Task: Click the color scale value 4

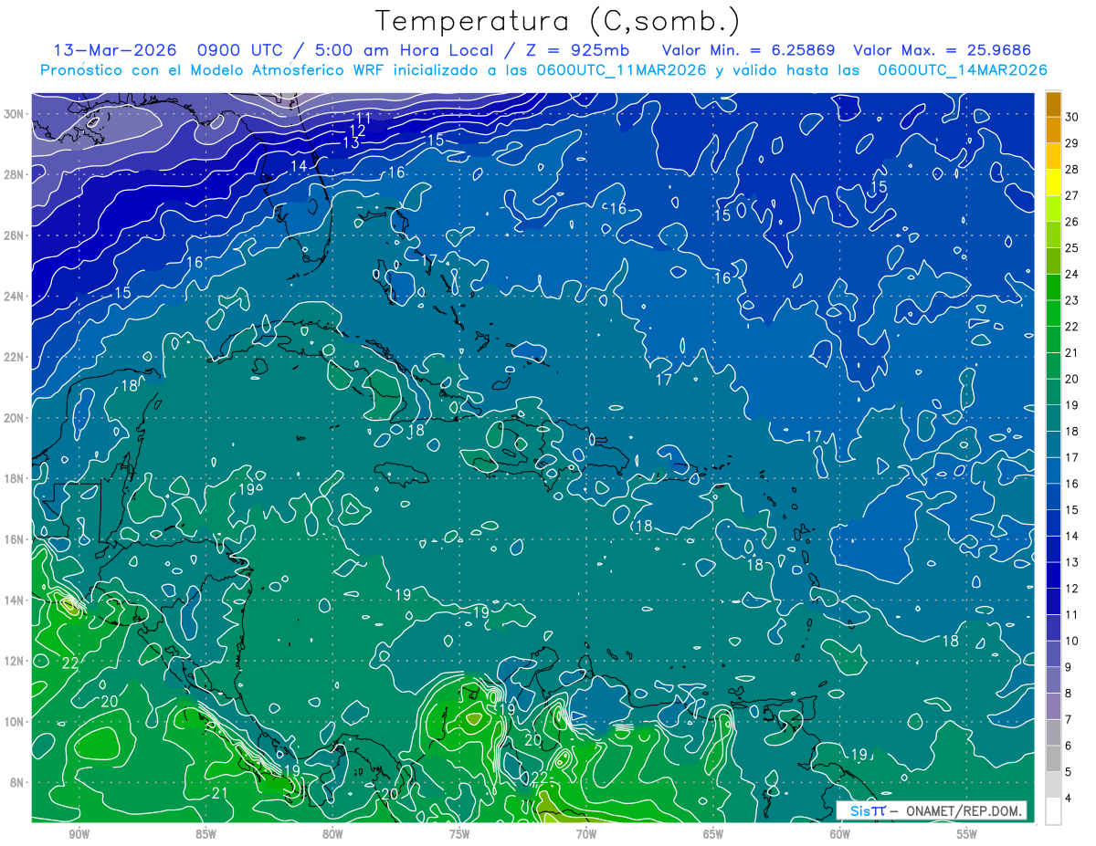Action: point(1070,798)
